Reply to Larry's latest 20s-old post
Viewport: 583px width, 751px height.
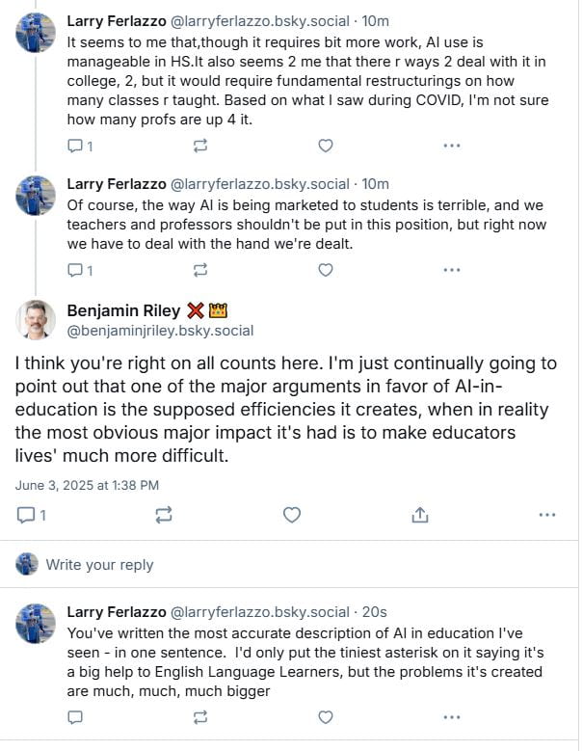coord(75,716)
